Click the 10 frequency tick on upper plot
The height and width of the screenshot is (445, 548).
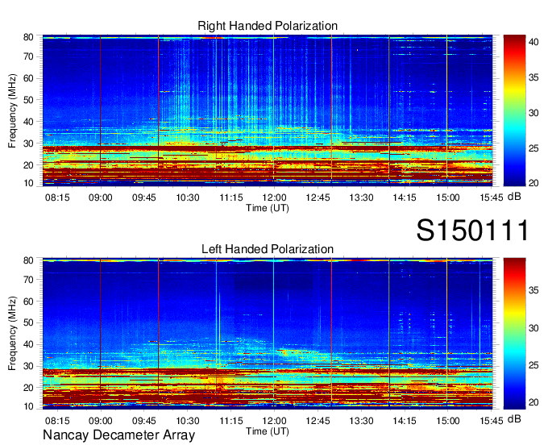click(28, 183)
